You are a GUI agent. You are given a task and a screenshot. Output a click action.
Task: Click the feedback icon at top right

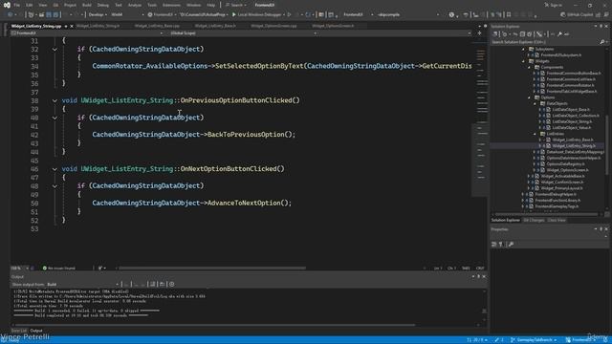pyautogui.click(x=606, y=15)
